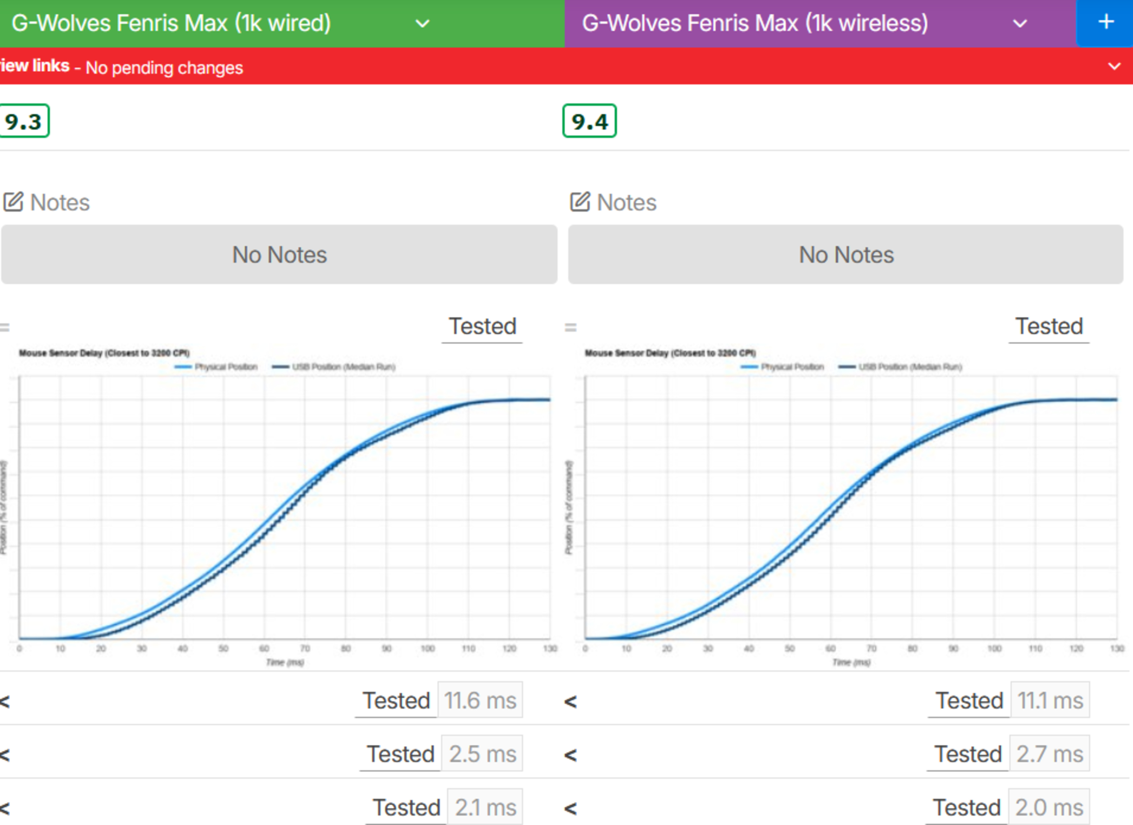
Task: Click the 9.4 score badge
Action: [590, 121]
